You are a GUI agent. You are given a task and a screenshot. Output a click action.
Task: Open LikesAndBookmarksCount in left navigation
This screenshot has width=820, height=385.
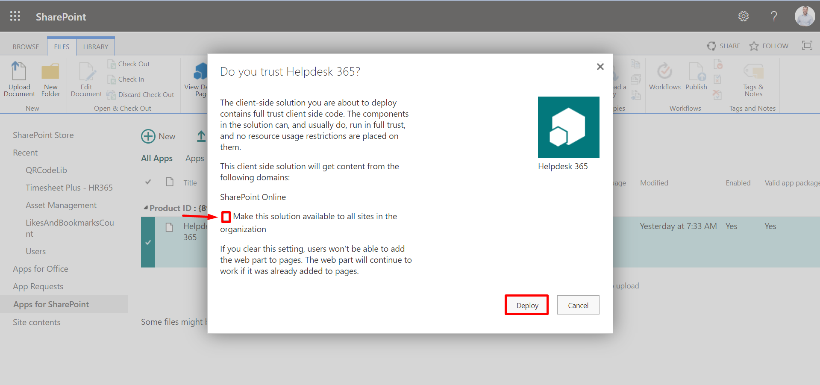click(70, 228)
